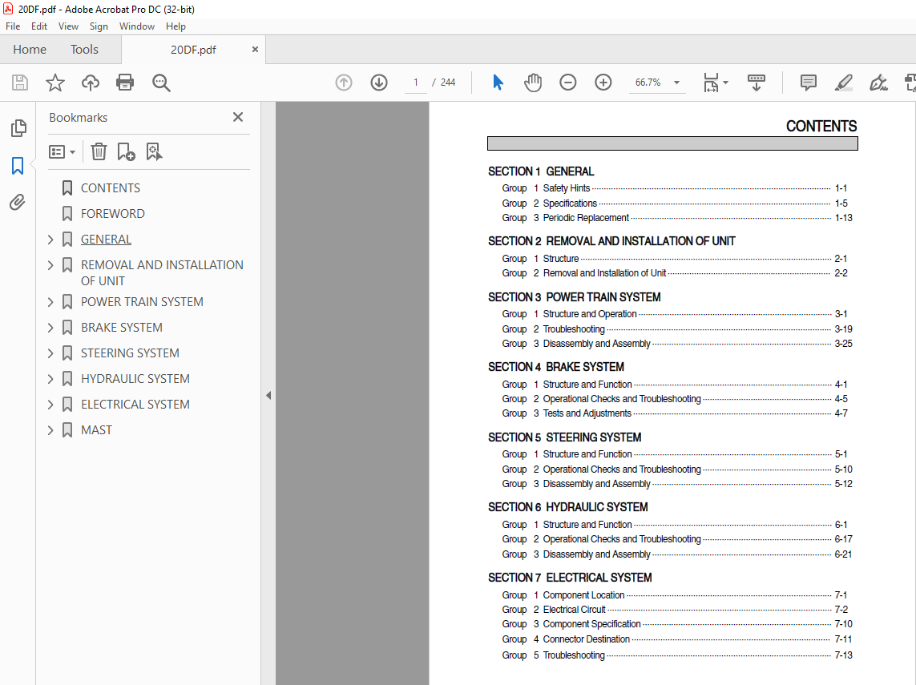Select the arrow selection tool

coord(498,83)
